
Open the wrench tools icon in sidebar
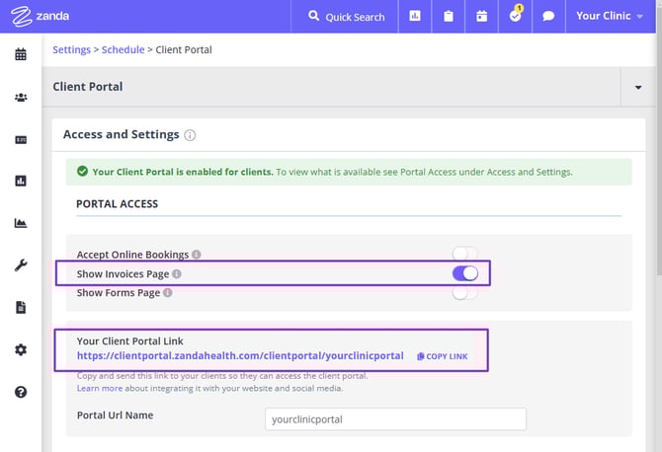21,265
